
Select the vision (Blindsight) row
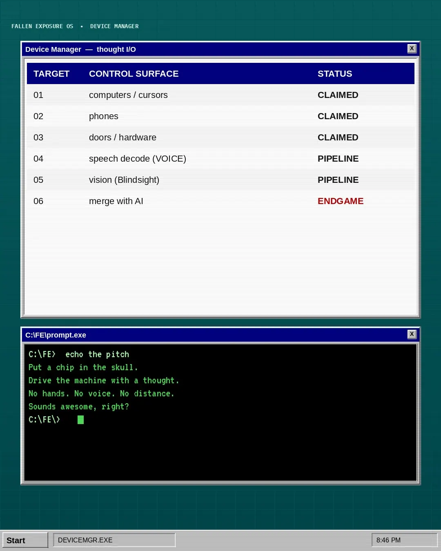(220, 180)
